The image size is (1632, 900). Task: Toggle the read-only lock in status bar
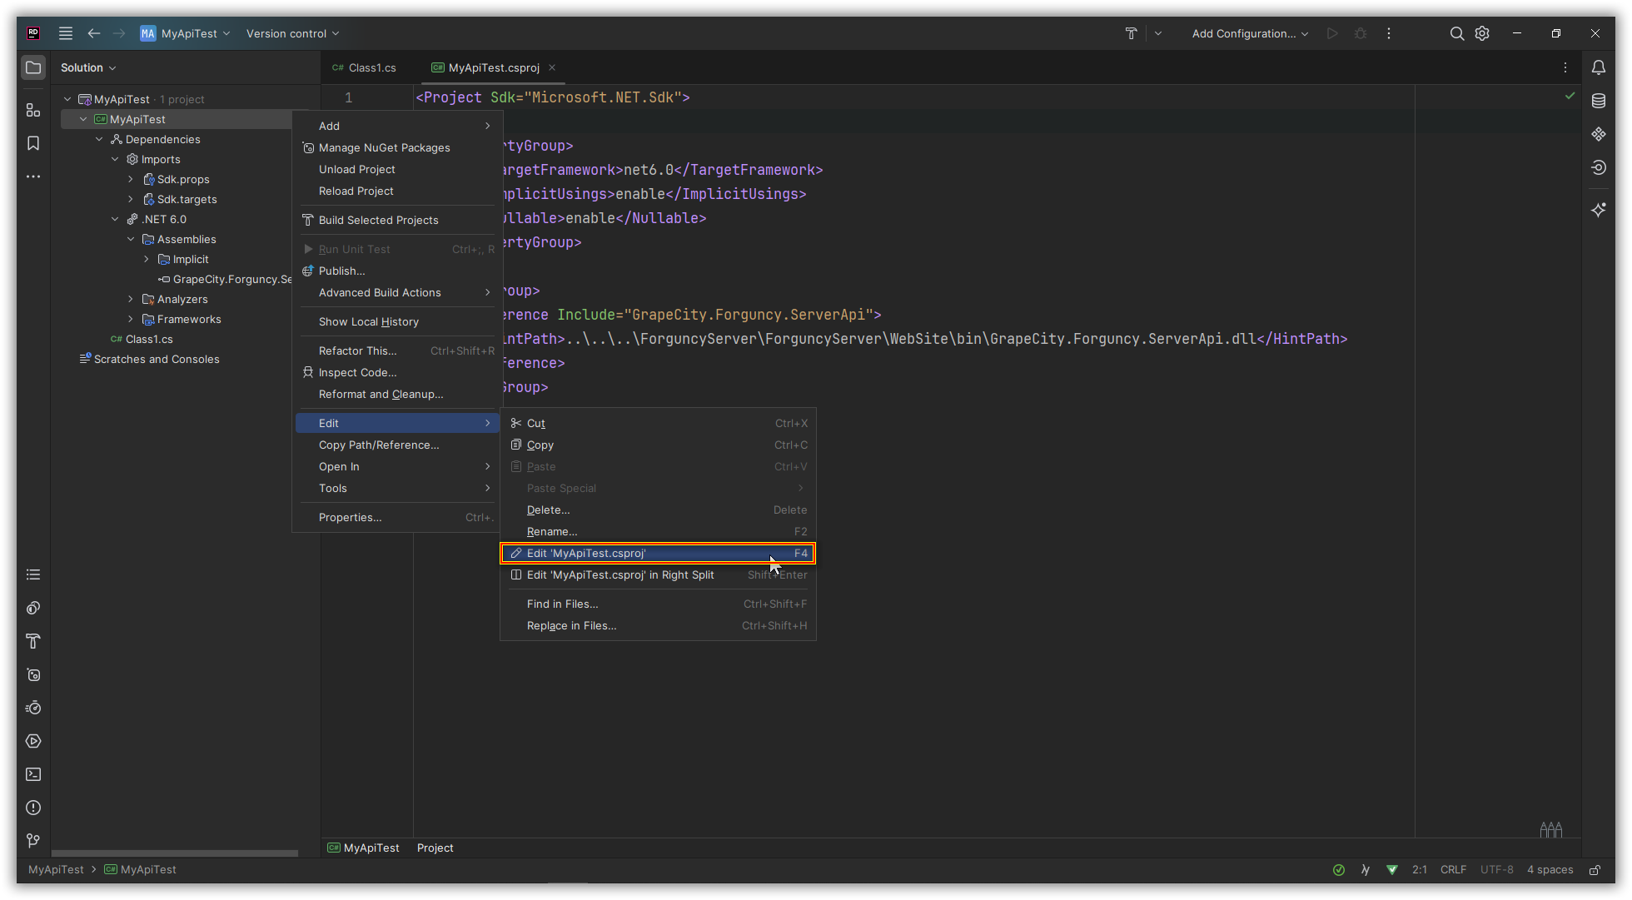coord(1595,870)
